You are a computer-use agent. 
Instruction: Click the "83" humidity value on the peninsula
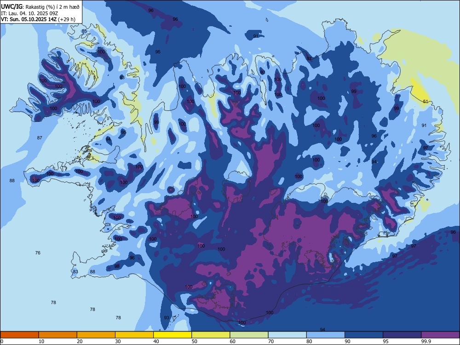coord(75,272)
